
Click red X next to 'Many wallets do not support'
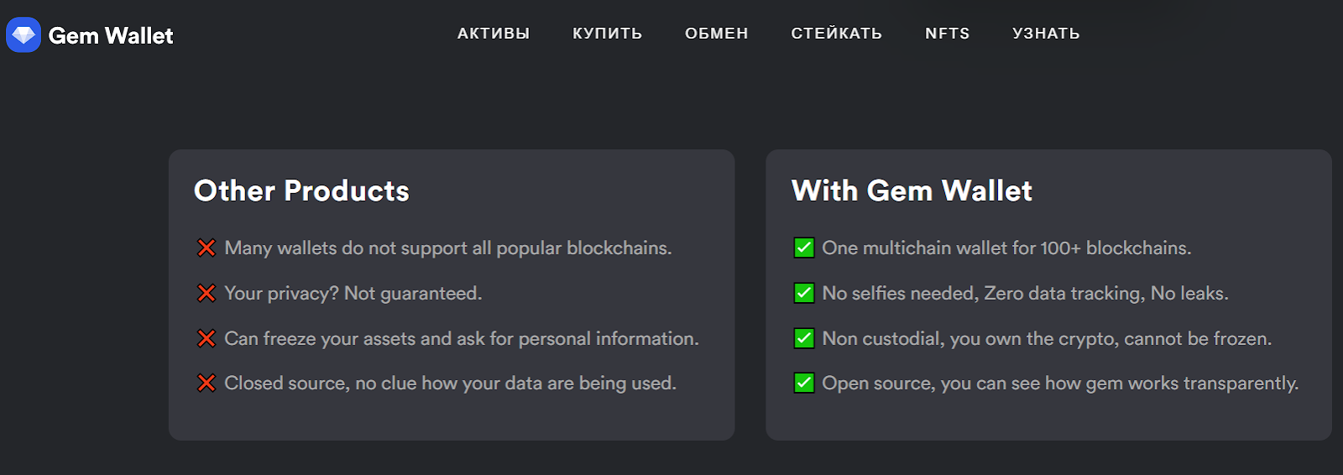tap(206, 248)
